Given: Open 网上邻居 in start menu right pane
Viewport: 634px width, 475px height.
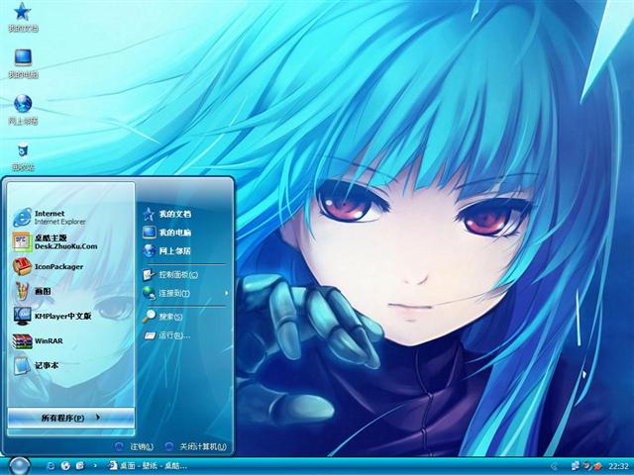Looking at the screenshot, I should (x=166, y=250).
